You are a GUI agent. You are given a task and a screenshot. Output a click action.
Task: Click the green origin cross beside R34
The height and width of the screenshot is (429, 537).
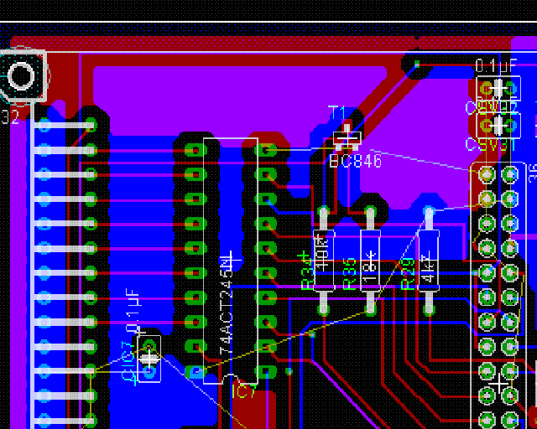click(x=304, y=256)
